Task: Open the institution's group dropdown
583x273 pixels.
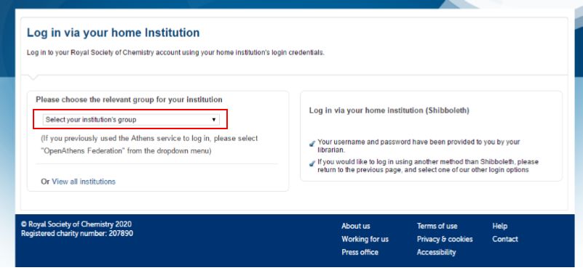Action: [131, 119]
